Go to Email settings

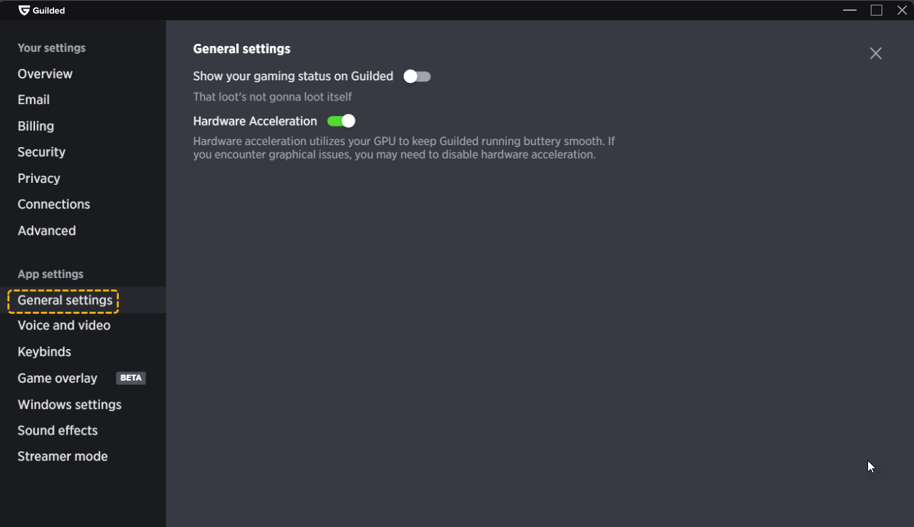point(34,100)
